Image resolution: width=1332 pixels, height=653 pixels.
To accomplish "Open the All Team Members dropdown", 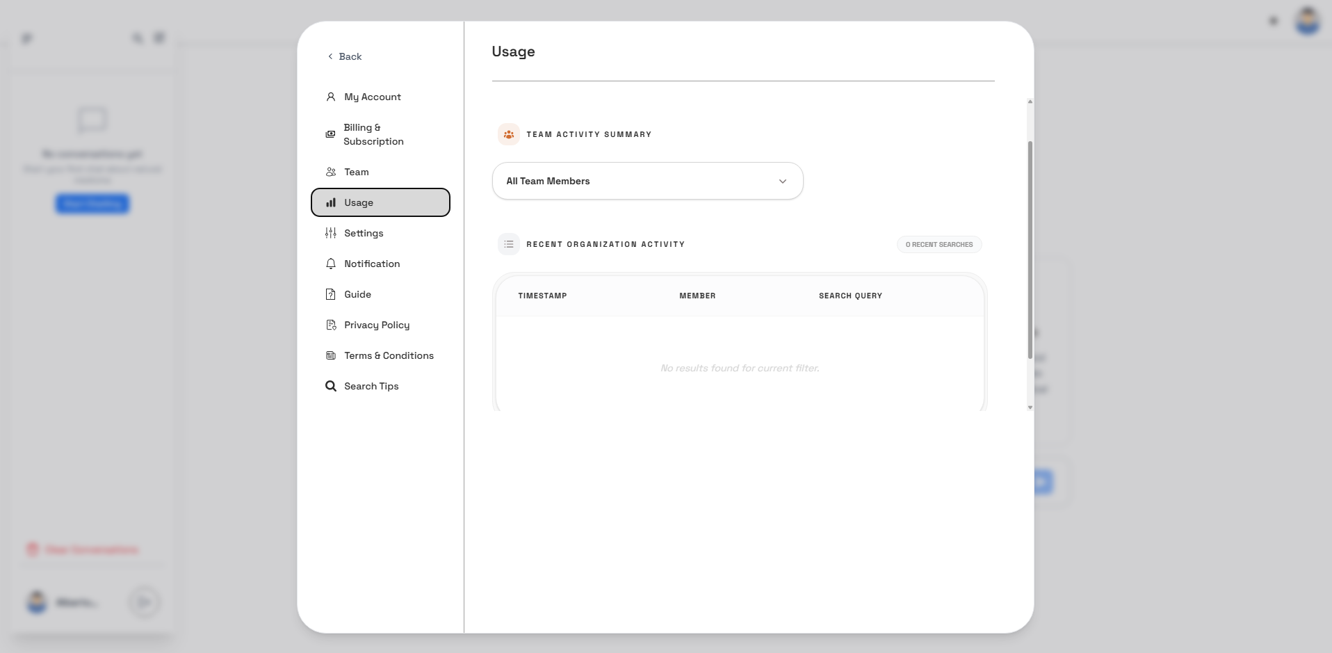I will click(x=647, y=181).
